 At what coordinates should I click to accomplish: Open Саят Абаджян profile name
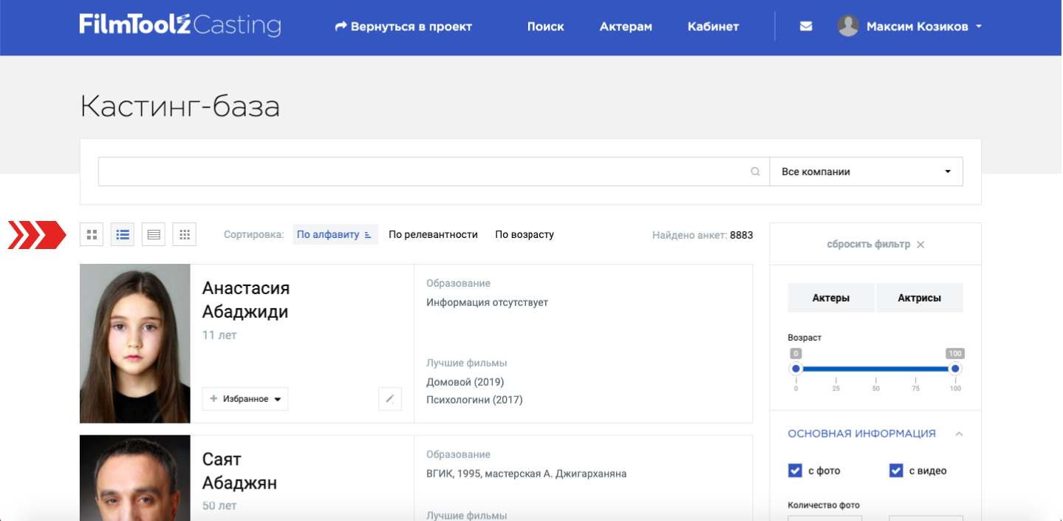pos(240,471)
